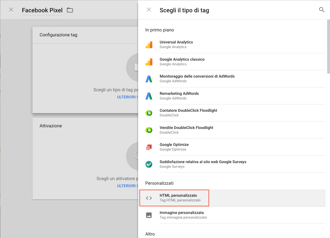Pick Contatore DoubleClick Floodlight

point(235,113)
